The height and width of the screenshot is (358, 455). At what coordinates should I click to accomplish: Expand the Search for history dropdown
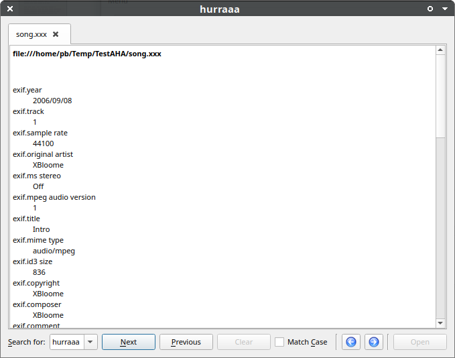(x=90, y=342)
